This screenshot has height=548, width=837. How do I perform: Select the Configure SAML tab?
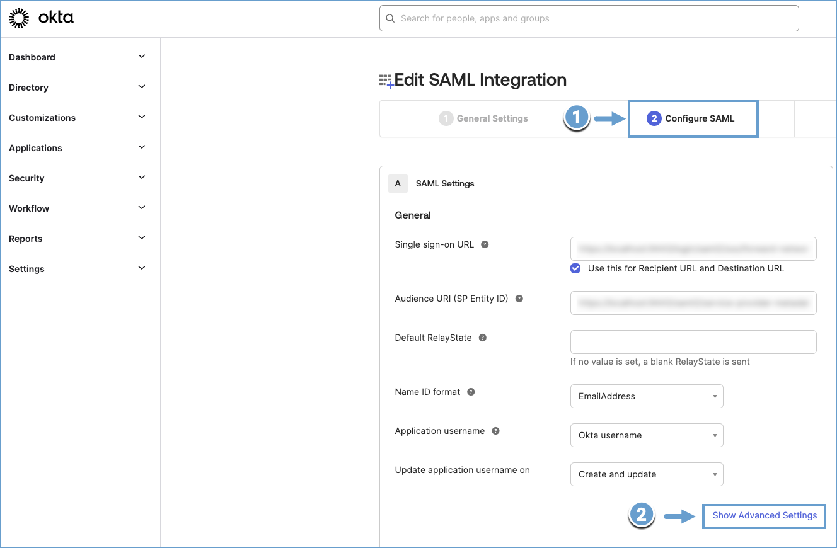[x=693, y=118]
